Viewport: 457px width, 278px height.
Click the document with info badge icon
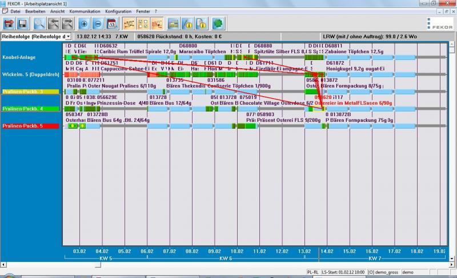202,23
